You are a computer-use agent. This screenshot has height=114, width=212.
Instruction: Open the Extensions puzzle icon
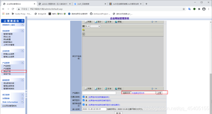(x=199, y=9)
